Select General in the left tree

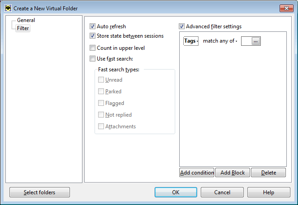click(26, 20)
